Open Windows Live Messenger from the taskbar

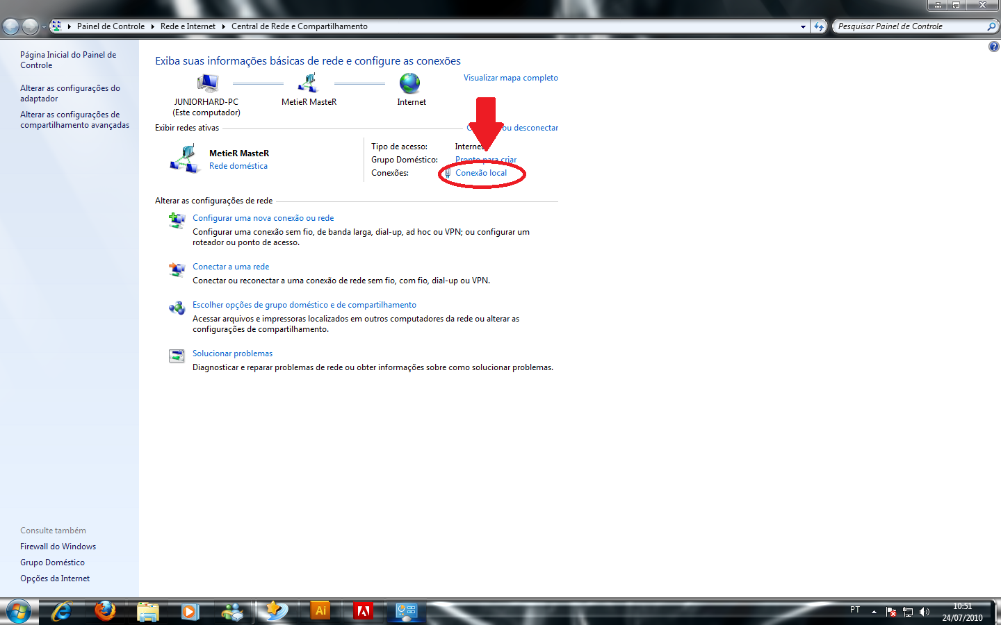[x=232, y=611]
